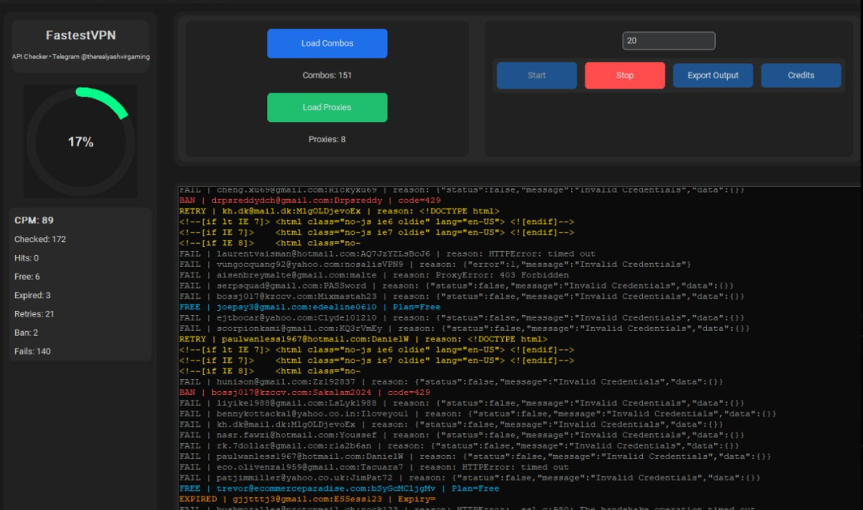Click the Fails: 140 statistic
Viewport: 863px width, 510px height.
click(x=32, y=351)
